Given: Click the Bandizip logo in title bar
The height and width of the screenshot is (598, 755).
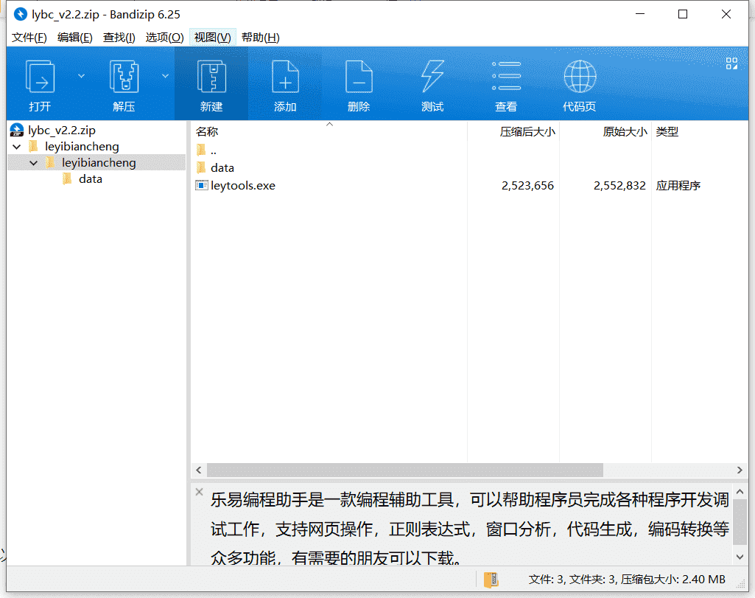Looking at the screenshot, I should 20,15.
